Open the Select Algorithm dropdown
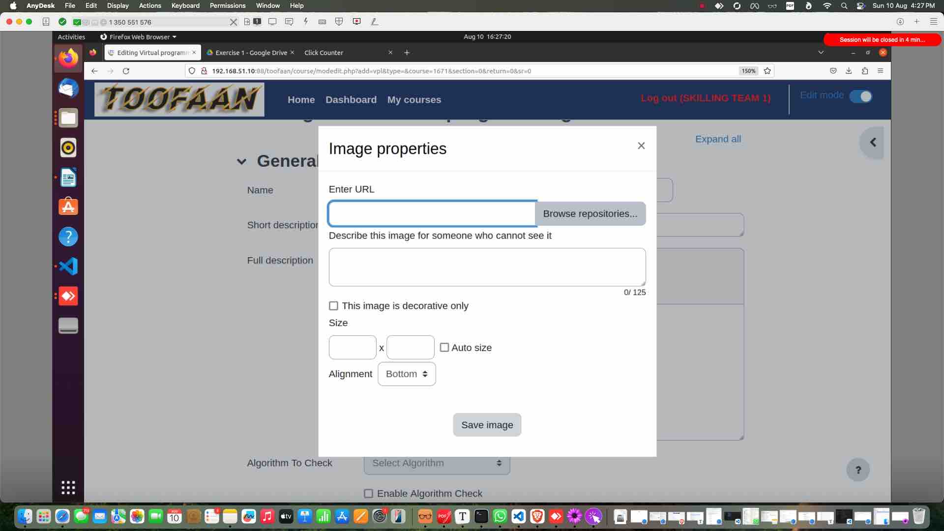 (437, 463)
